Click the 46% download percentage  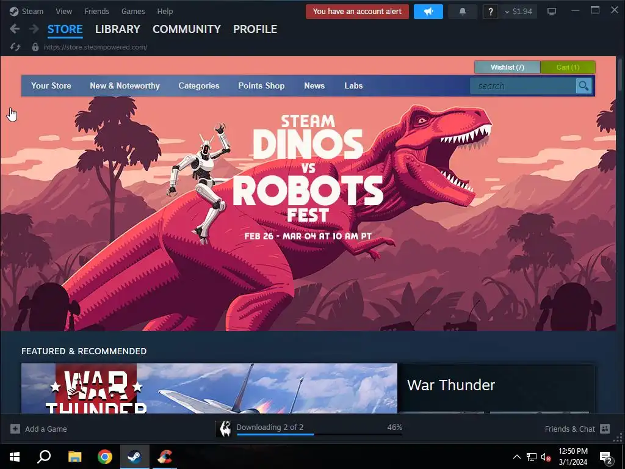coord(394,427)
